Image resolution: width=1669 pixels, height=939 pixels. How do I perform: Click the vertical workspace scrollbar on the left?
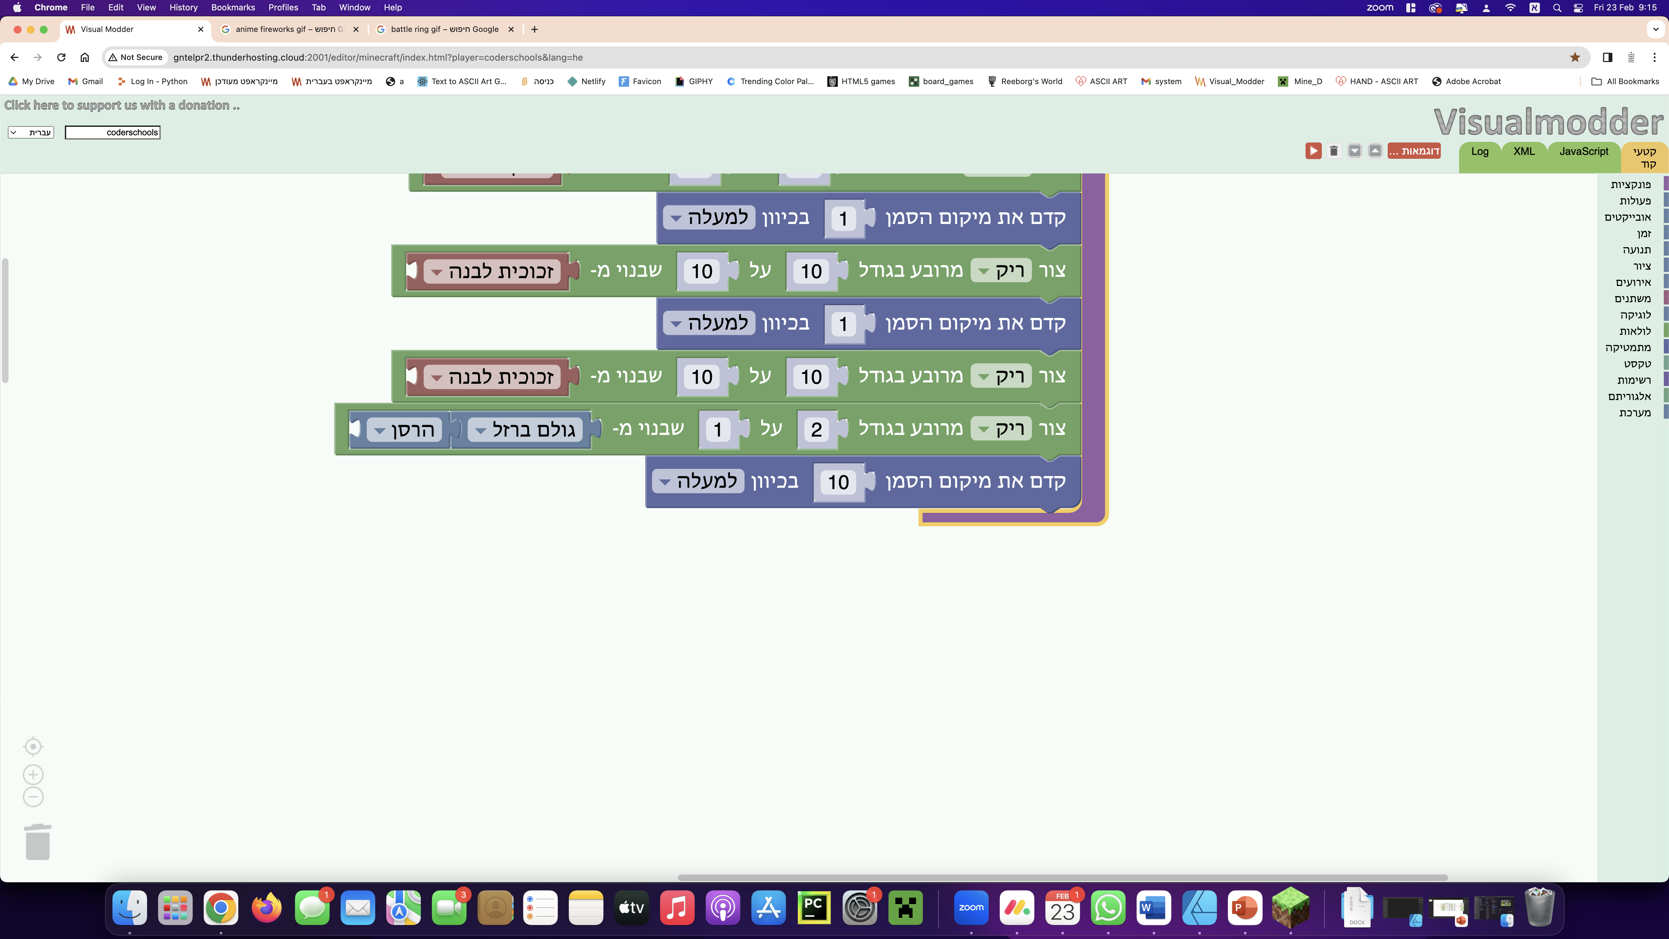click(x=5, y=321)
